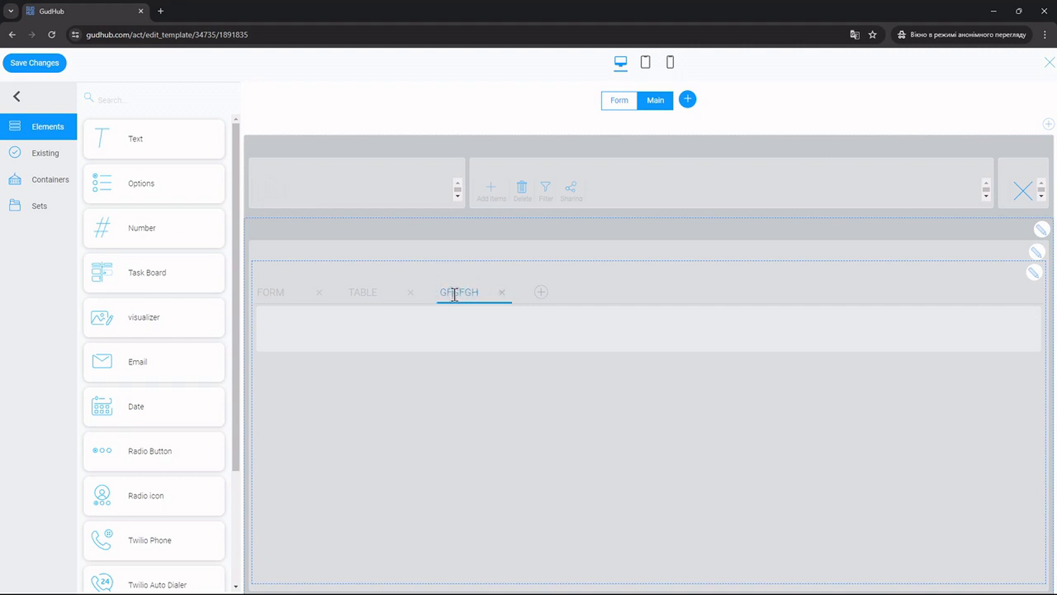Select the Main view tab
This screenshot has width=1057, height=595.
[655, 100]
